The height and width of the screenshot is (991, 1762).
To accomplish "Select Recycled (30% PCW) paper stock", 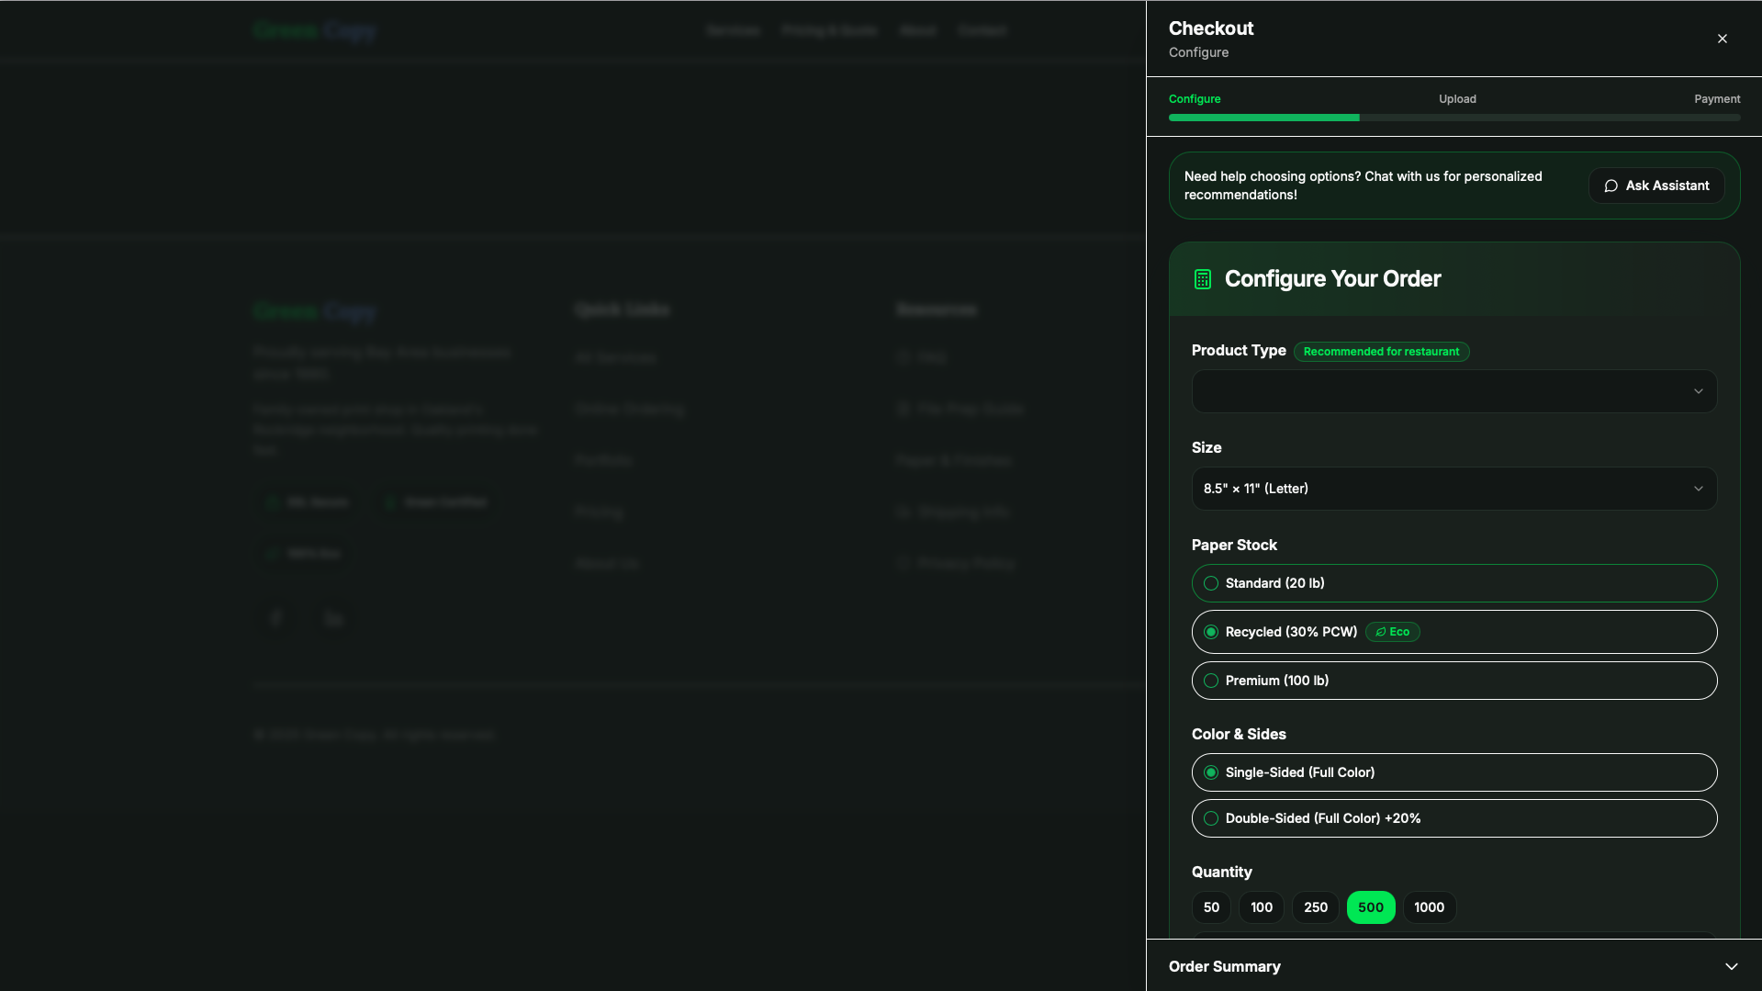I will 1453,632.
